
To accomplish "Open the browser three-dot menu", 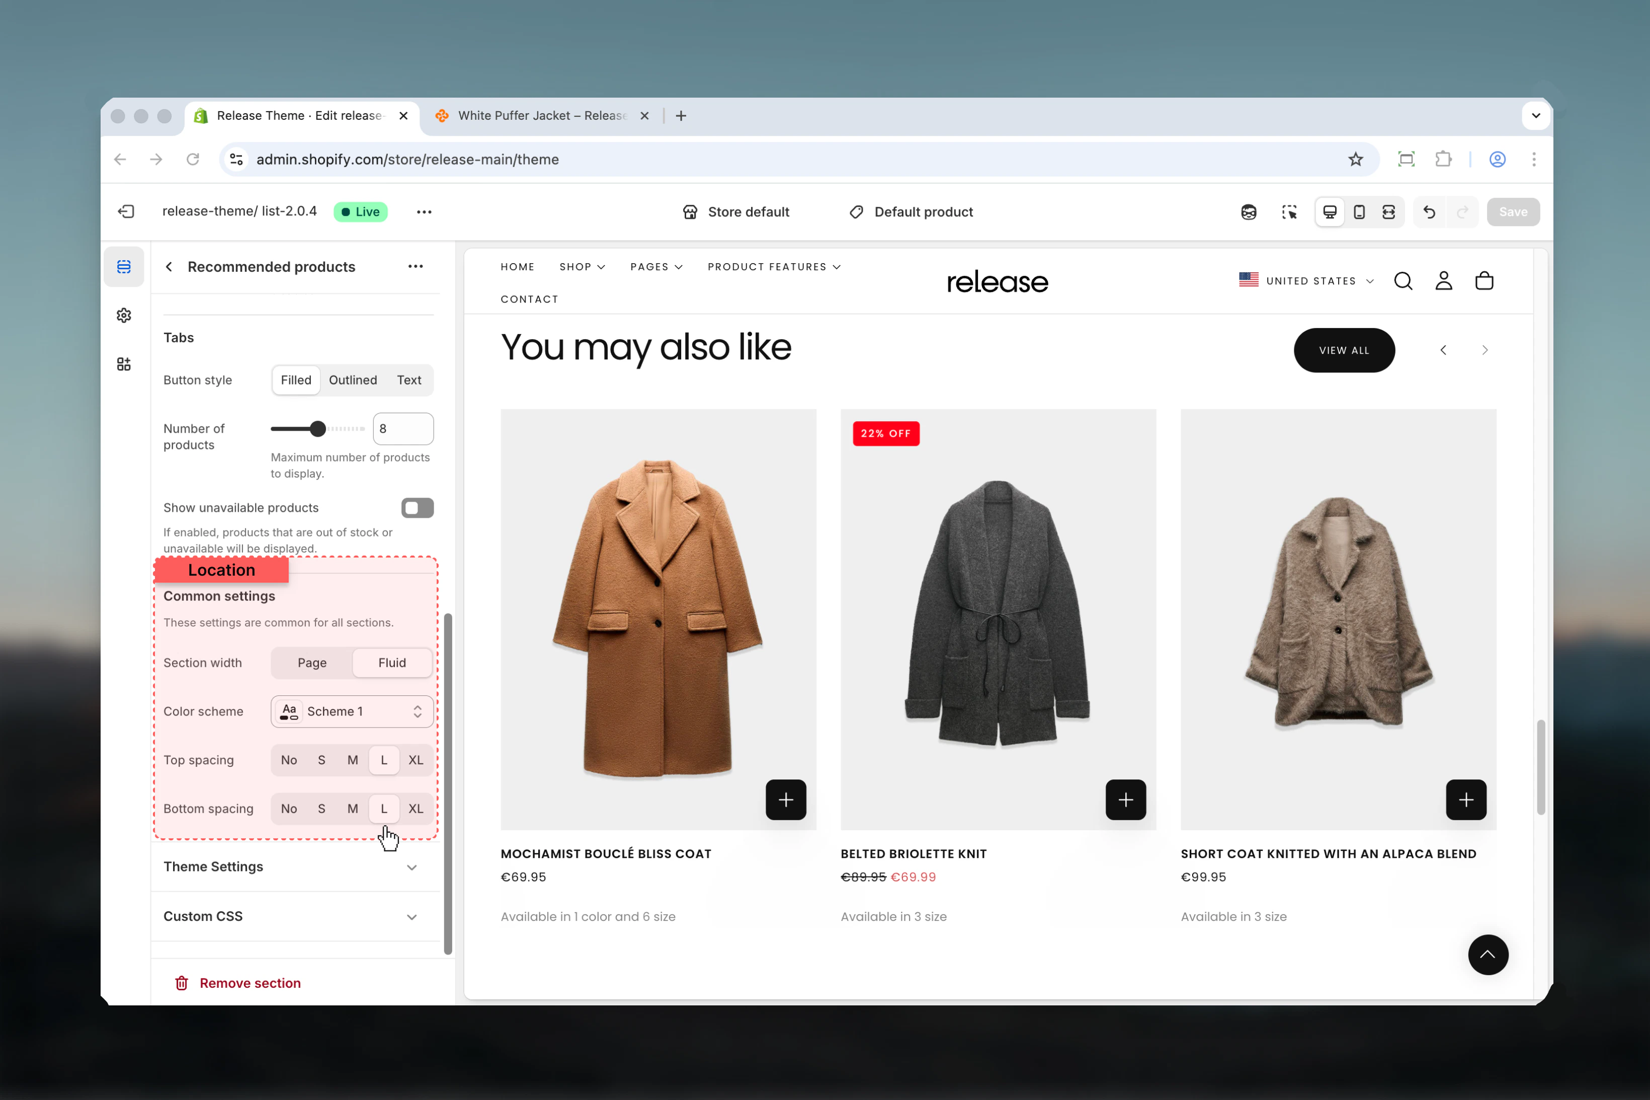I will (1534, 159).
